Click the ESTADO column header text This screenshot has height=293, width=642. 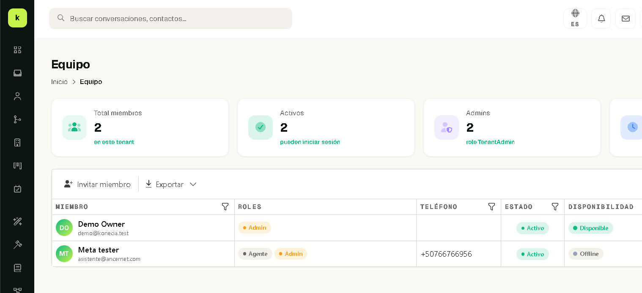(x=519, y=207)
